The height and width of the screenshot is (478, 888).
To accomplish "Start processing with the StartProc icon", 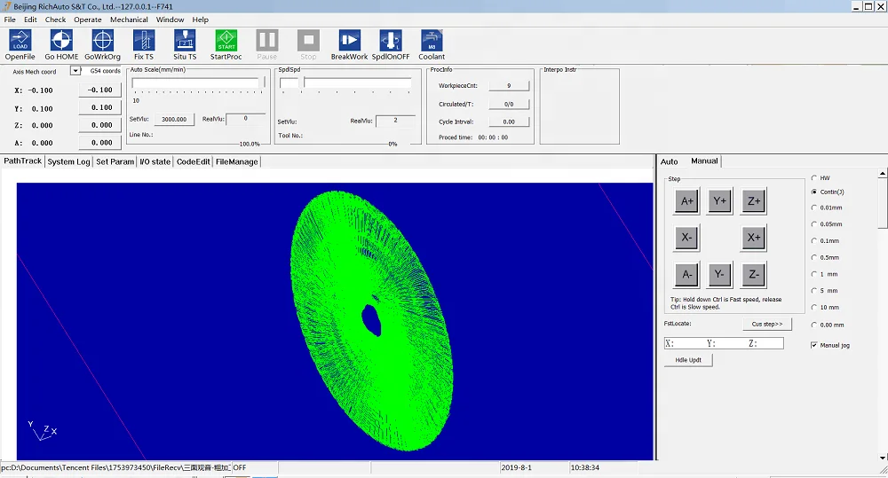I will pyautogui.click(x=226, y=41).
